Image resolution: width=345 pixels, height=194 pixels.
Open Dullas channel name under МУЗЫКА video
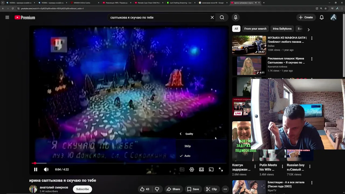coord(271,46)
